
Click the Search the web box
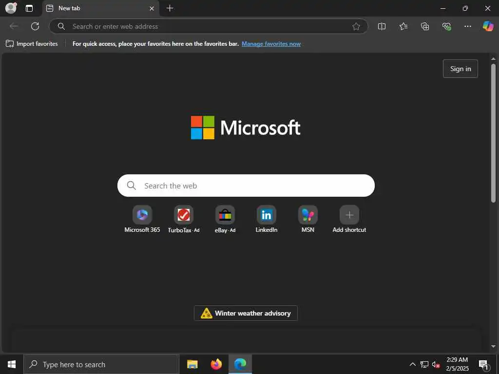(246, 186)
